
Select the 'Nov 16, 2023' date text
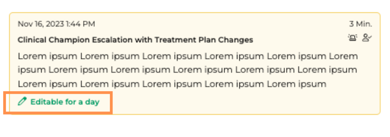(41, 24)
